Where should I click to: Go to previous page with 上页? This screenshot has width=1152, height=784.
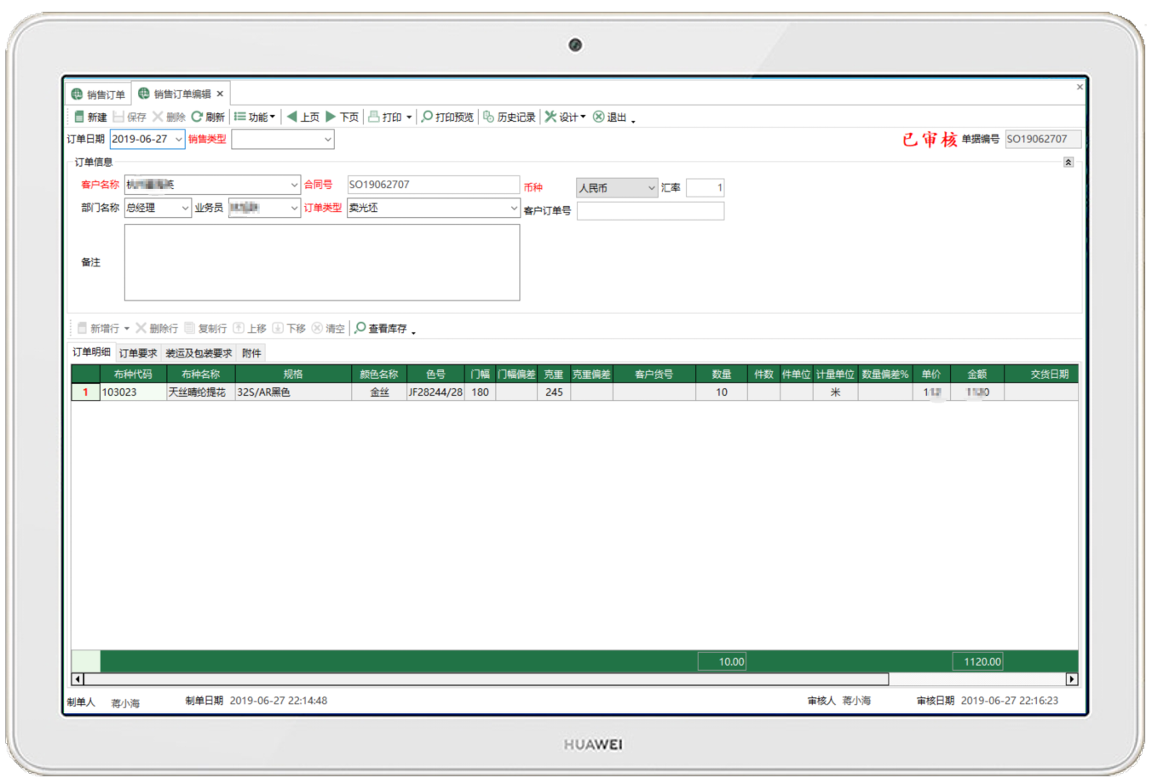coord(303,117)
